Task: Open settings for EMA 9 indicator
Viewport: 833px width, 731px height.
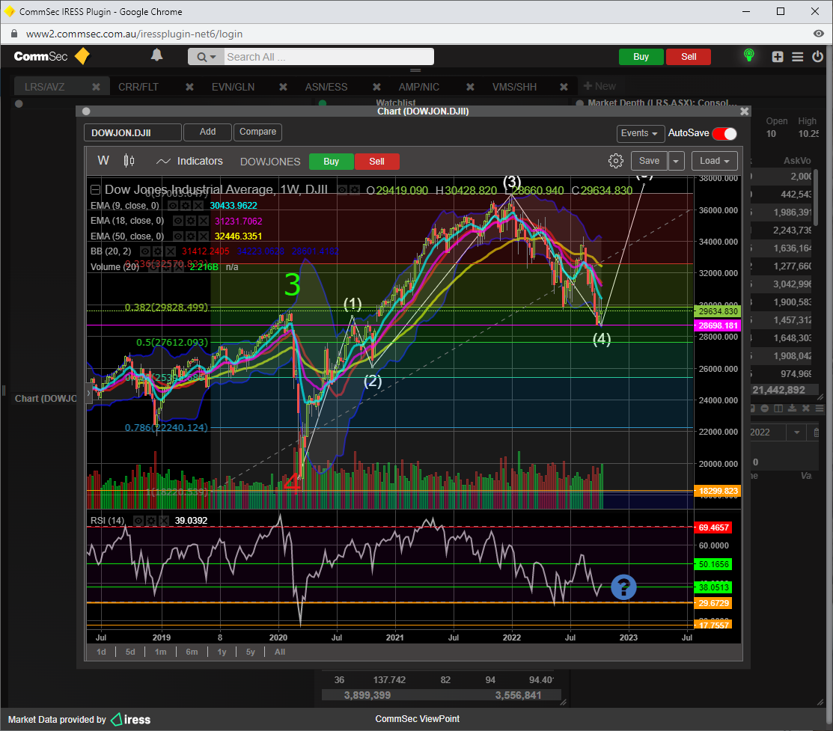Action: pyautogui.click(x=186, y=206)
